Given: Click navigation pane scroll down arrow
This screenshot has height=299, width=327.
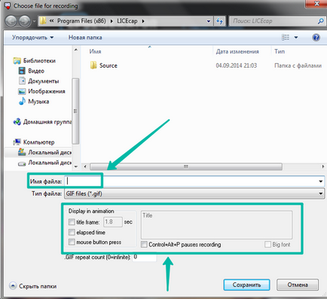Looking at the screenshot, I should [x=75, y=166].
